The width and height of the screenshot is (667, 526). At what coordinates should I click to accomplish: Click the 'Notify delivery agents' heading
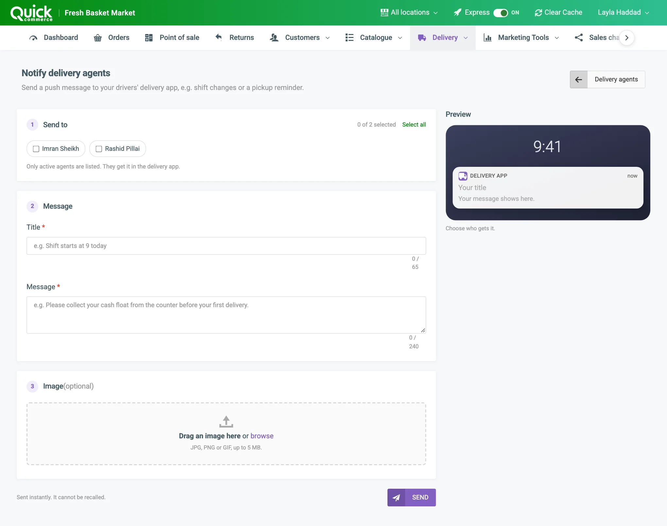tap(66, 73)
